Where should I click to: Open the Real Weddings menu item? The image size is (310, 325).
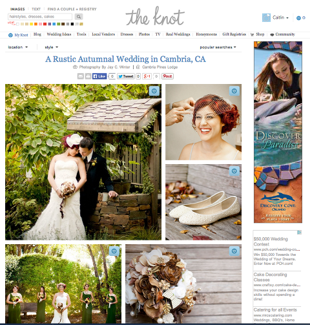[178, 34]
